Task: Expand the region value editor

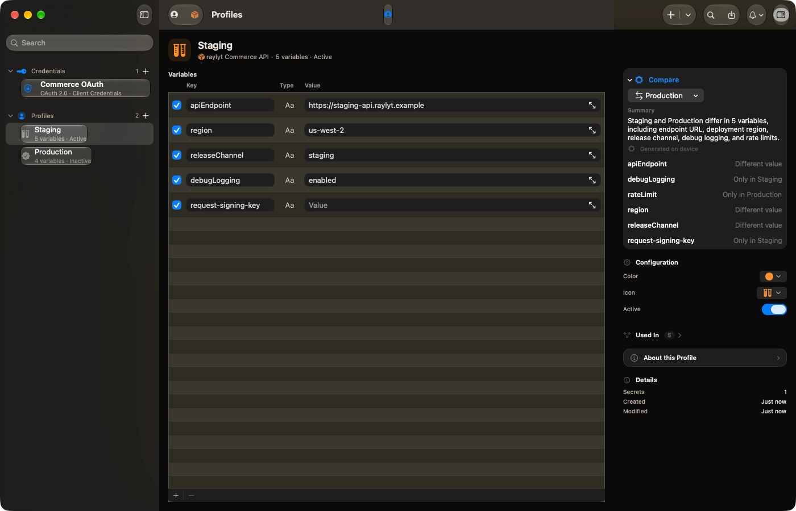Action: pyautogui.click(x=592, y=130)
